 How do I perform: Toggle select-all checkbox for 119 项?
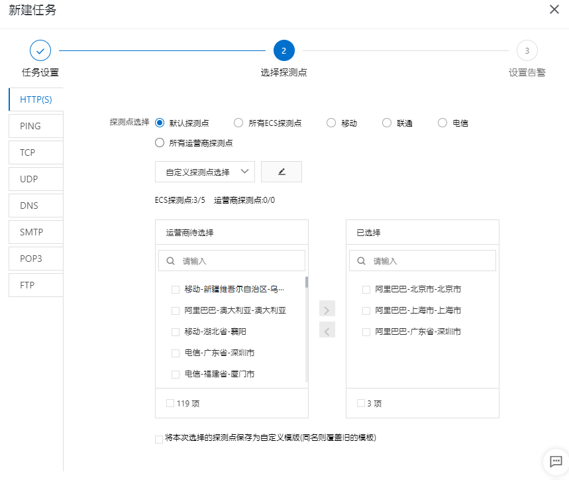click(x=171, y=402)
